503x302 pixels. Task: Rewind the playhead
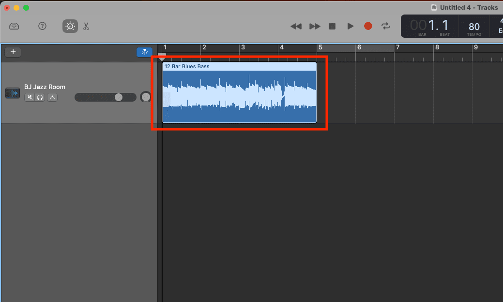(296, 26)
